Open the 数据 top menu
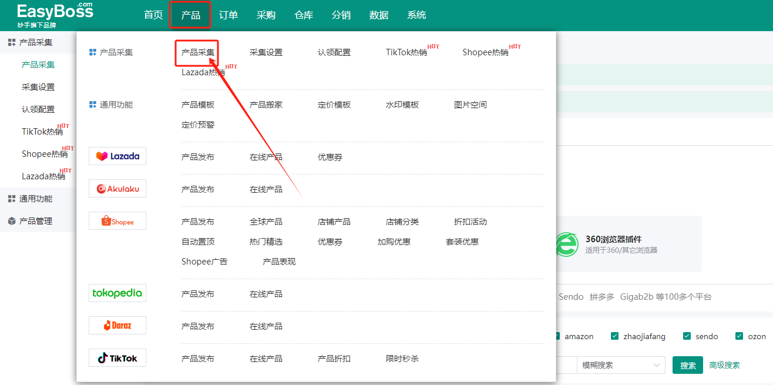The width and height of the screenshot is (773, 385). 379,15
